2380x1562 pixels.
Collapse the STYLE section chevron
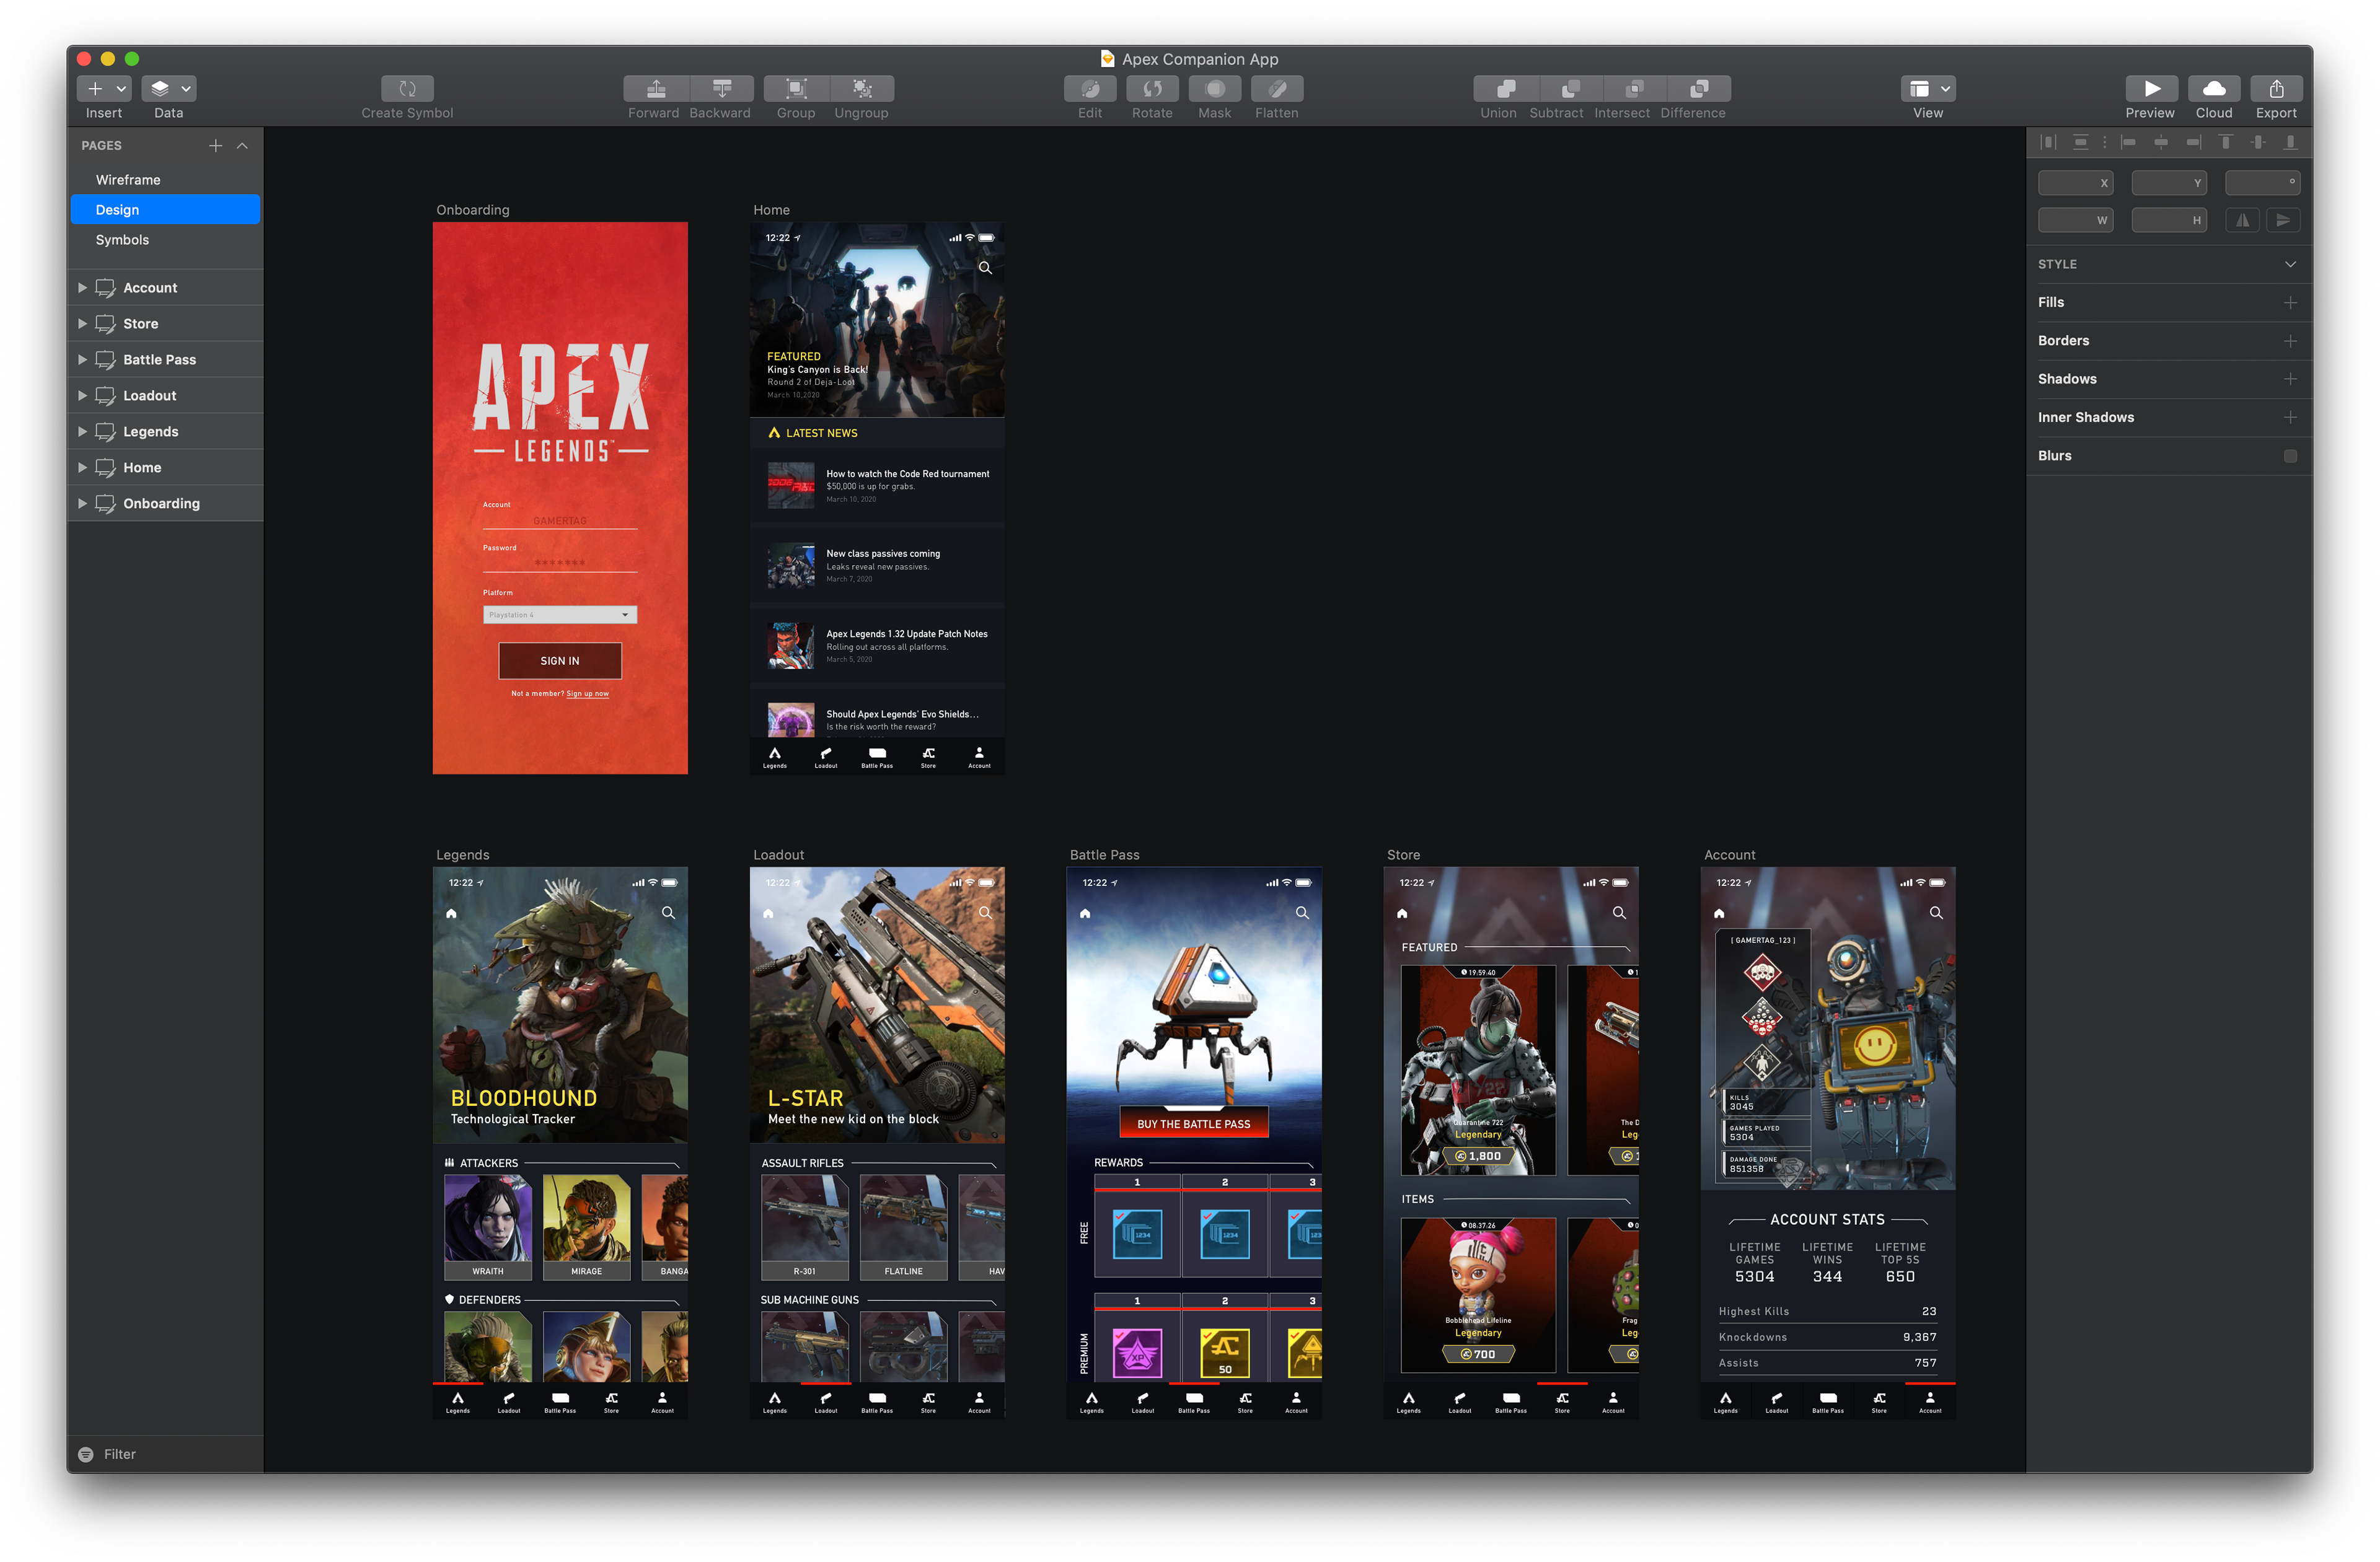click(x=2290, y=264)
